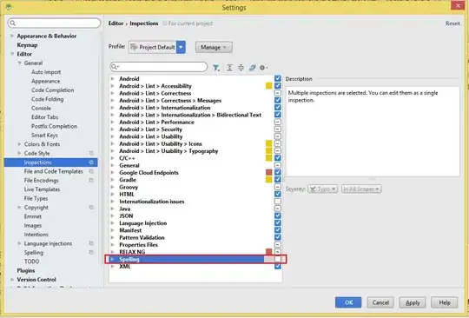Image resolution: width=469 pixels, height=318 pixels.
Task: Toggle the JSON inspection checkbox
Action: (278, 215)
